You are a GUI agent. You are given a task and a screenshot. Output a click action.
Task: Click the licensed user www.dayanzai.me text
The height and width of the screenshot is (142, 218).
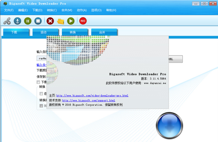coord(155,83)
